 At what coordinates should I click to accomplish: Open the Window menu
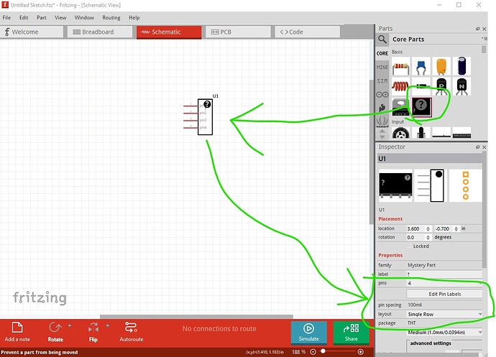point(84,18)
